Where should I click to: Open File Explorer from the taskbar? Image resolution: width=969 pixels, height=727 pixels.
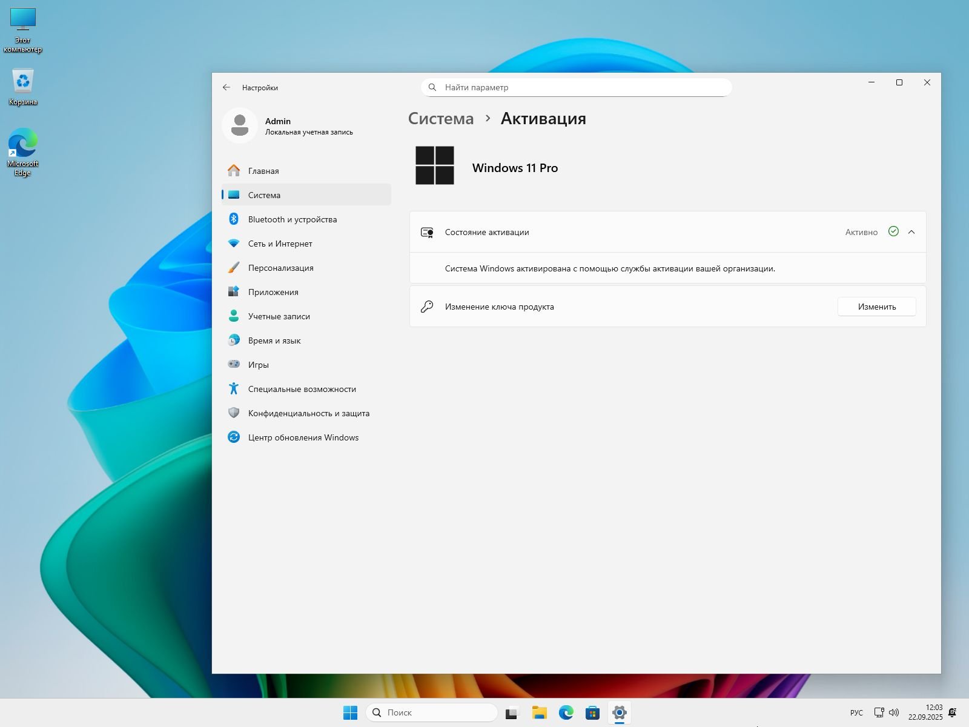tap(539, 712)
